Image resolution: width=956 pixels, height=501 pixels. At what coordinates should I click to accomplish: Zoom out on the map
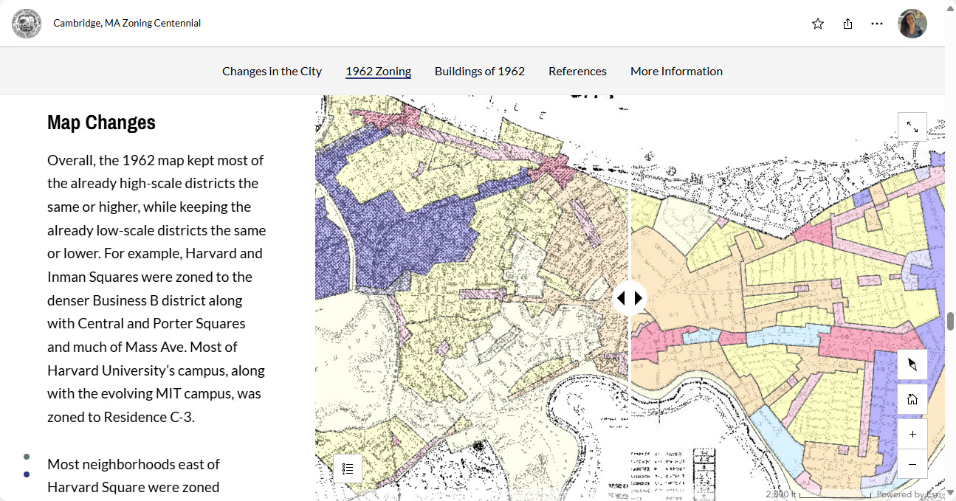point(912,464)
